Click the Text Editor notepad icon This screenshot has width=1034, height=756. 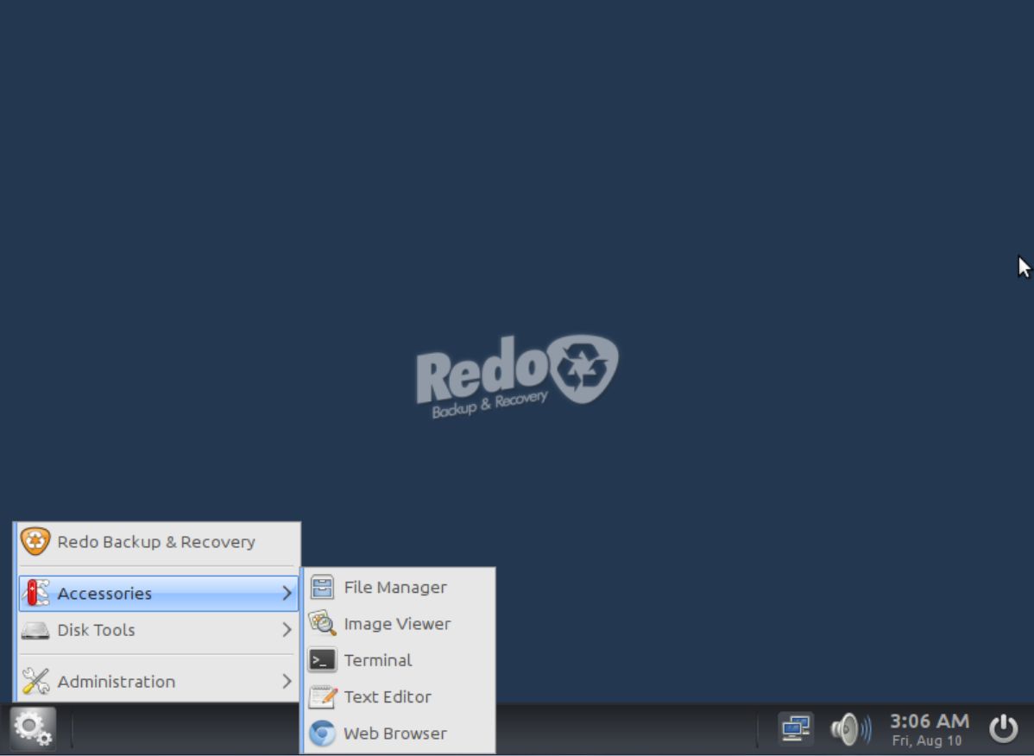click(323, 696)
